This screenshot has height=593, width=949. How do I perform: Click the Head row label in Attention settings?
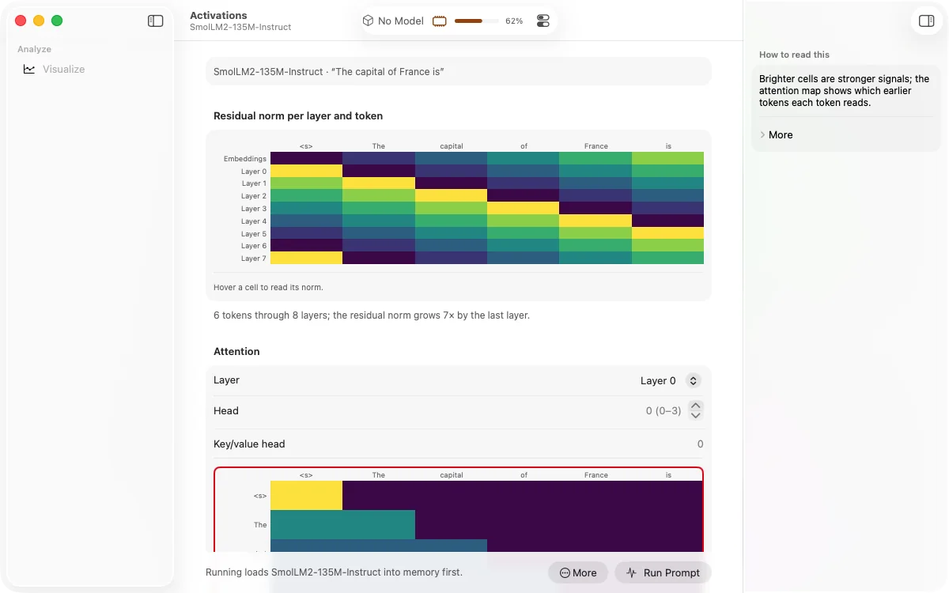coord(226,411)
